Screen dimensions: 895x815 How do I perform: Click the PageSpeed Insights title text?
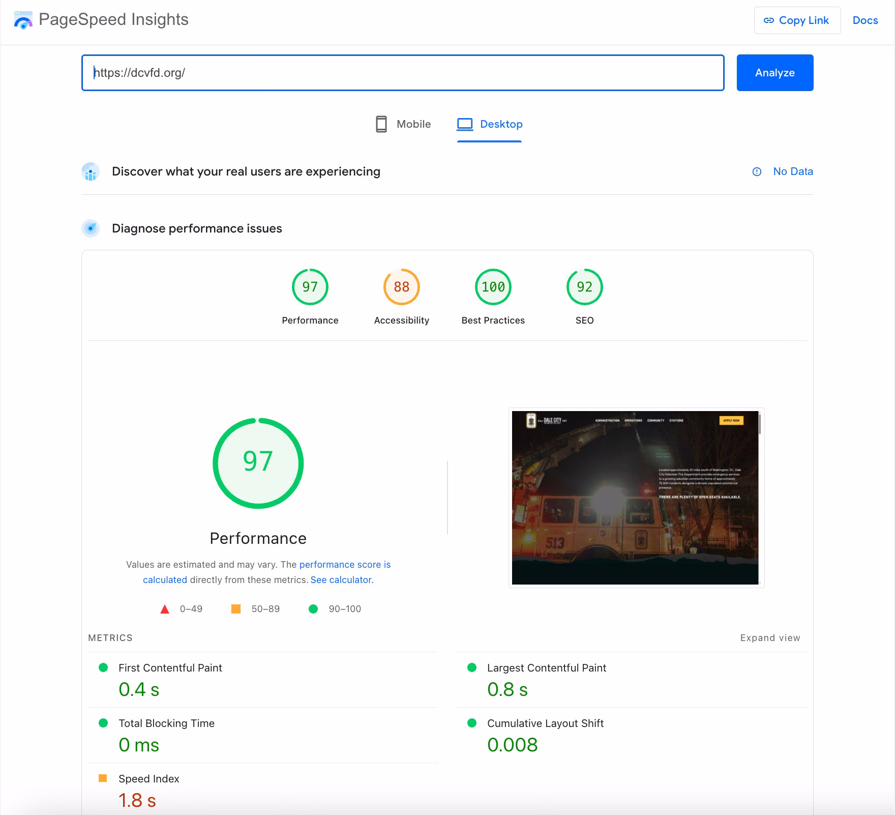pos(114,20)
